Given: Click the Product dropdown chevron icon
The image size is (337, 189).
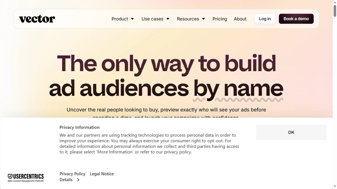Looking at the screenshot, I should pyautogui.click(x=132, y=19).
